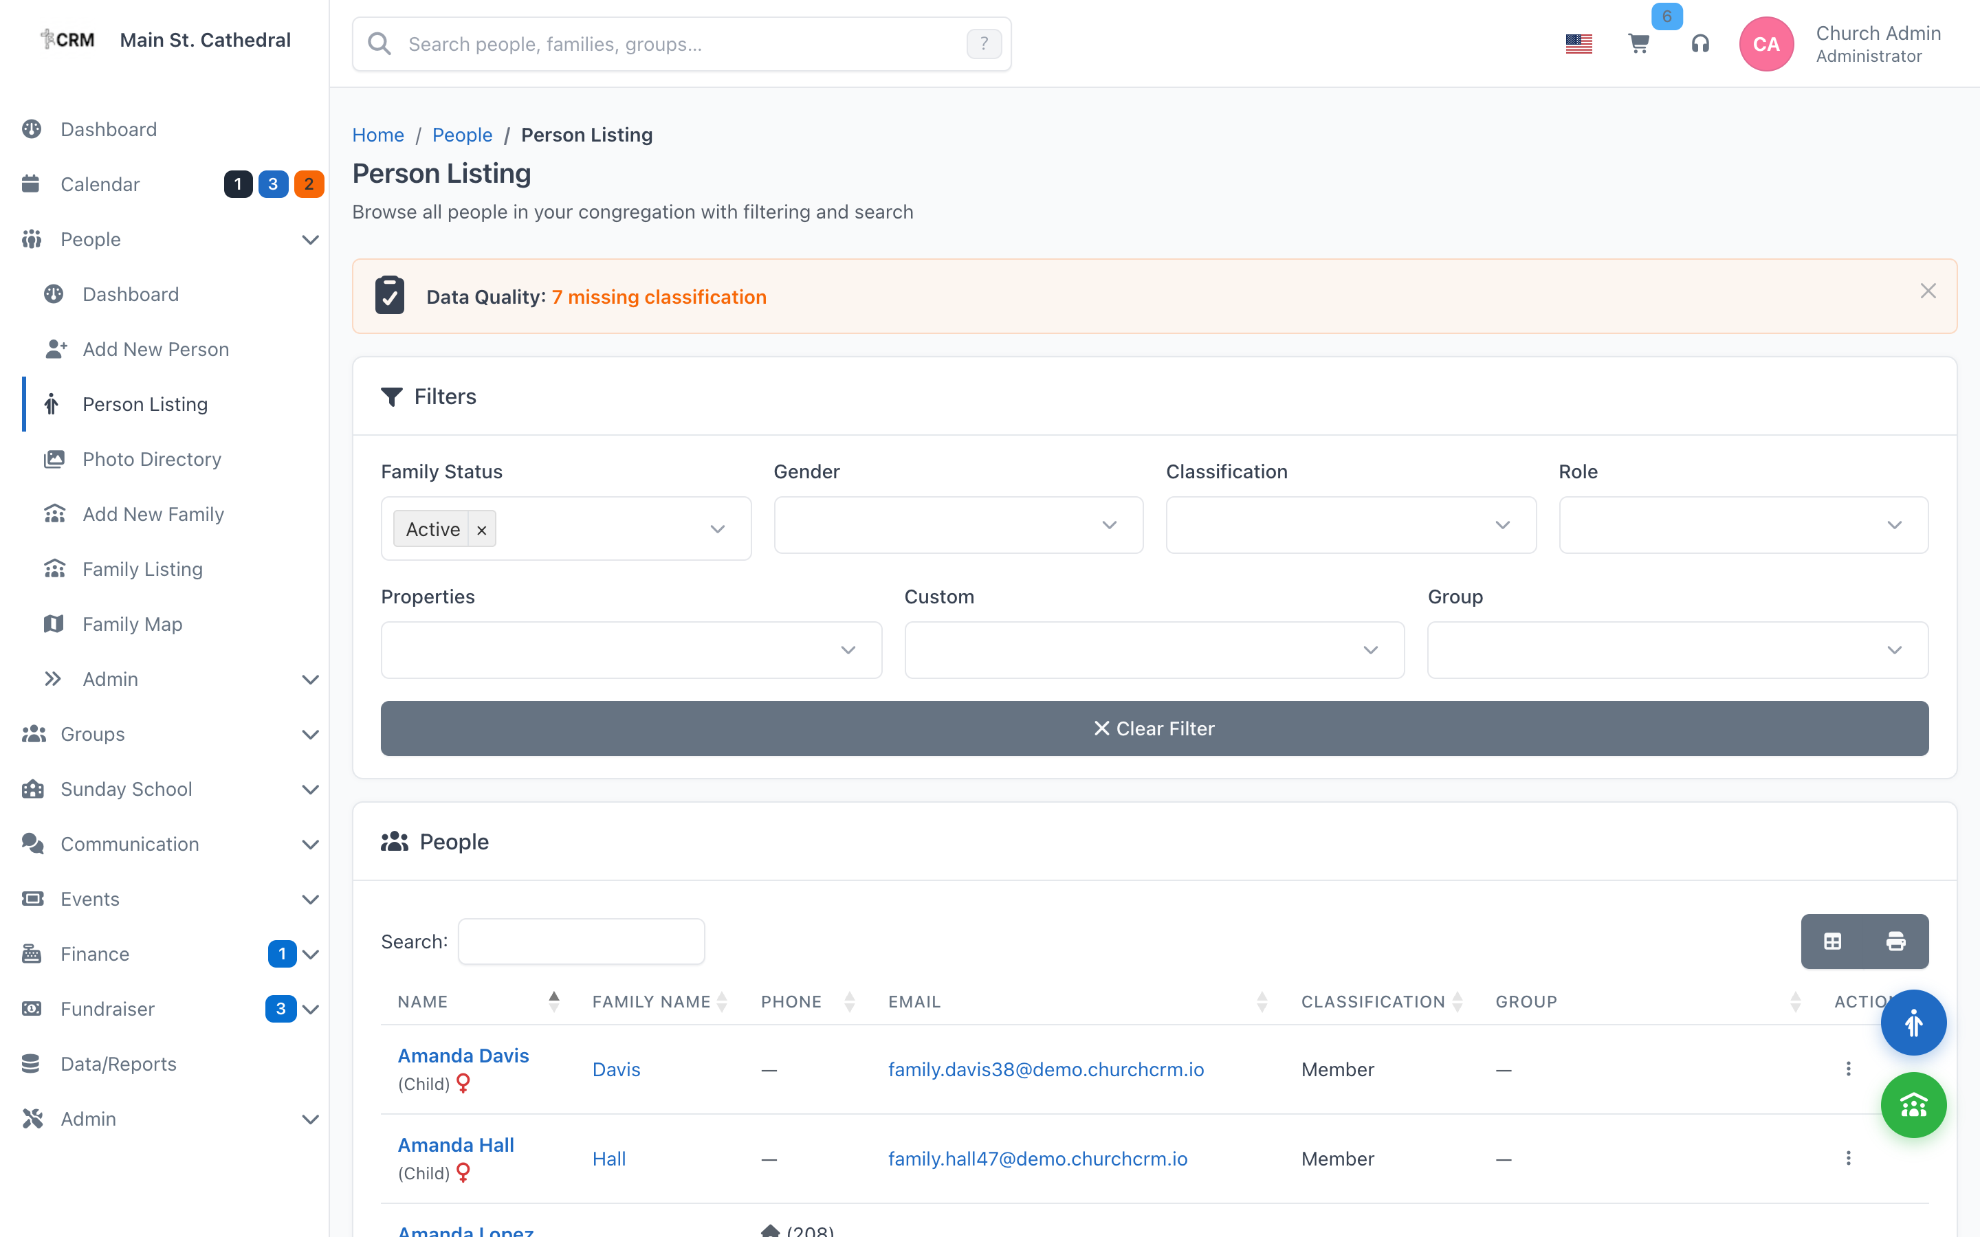
Task: Open Family Status dropdown
Action: (566, 528)
